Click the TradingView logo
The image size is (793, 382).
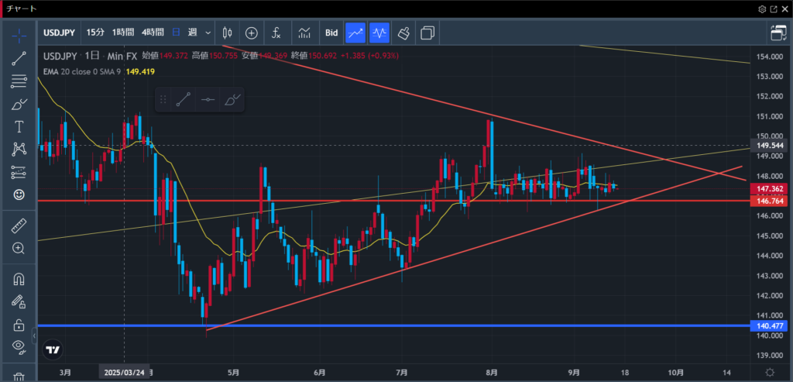click(52, 349)
